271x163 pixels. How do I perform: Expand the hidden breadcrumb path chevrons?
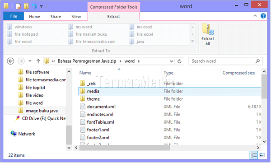[x=53, y=61]
